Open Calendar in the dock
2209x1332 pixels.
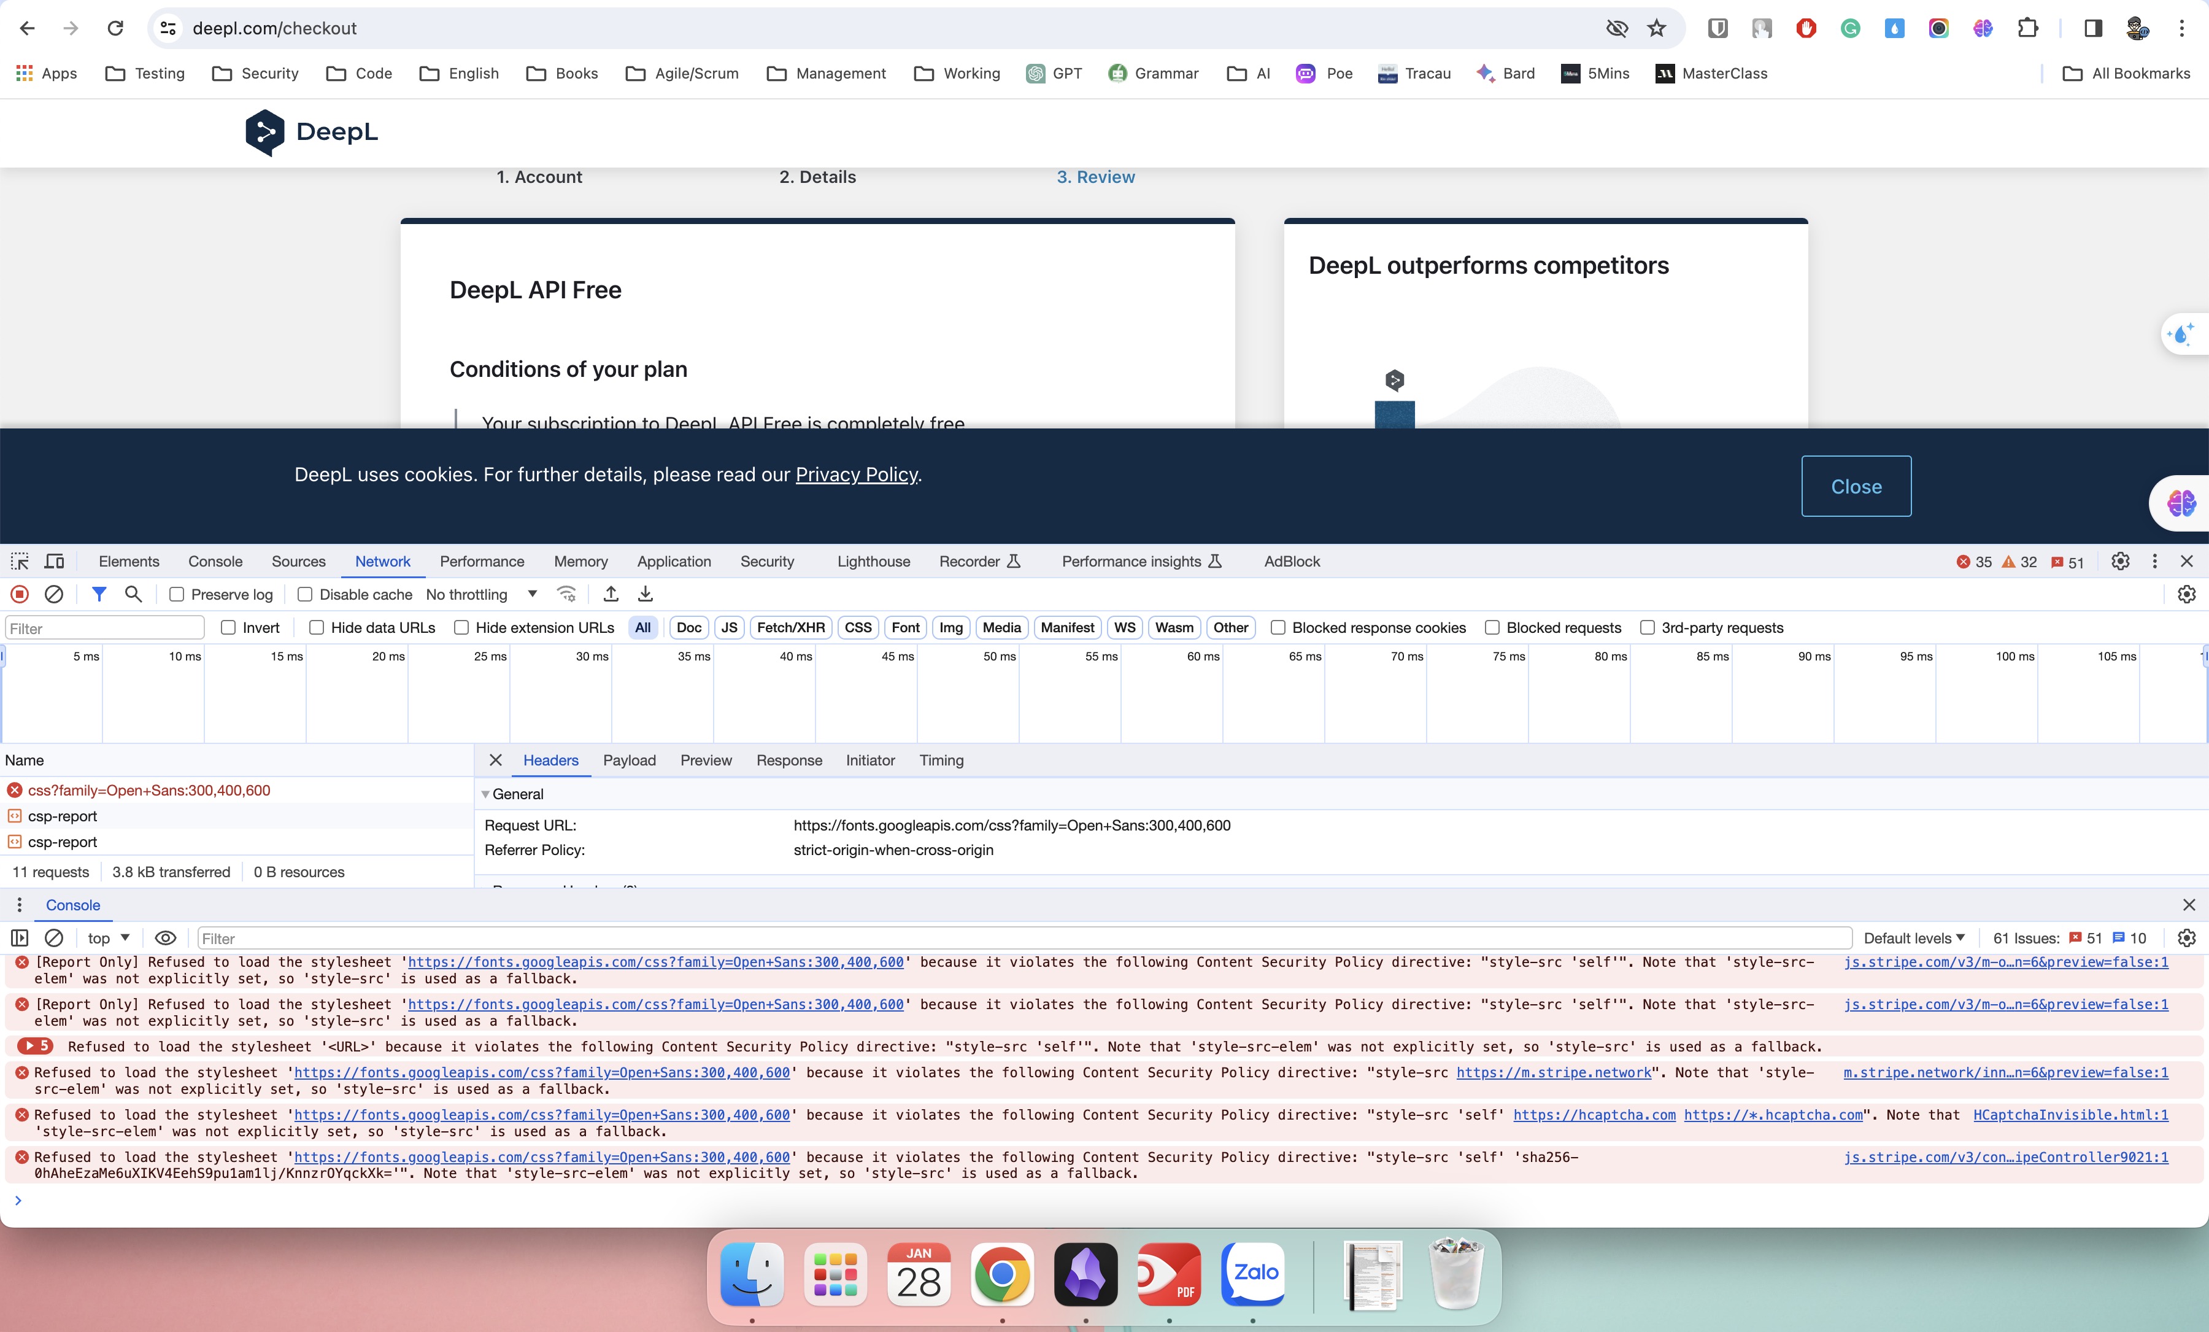click(x=919, y=1274)
